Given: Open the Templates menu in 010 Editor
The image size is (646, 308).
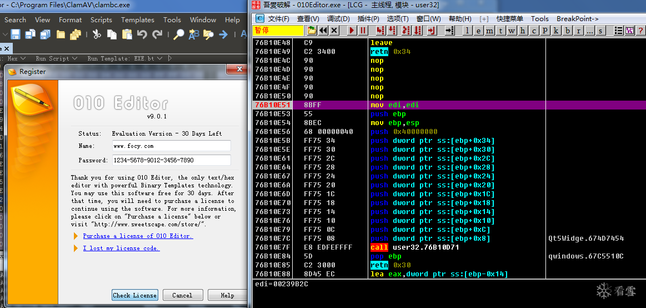Looking at the screenshot, I should click(138, 20).
